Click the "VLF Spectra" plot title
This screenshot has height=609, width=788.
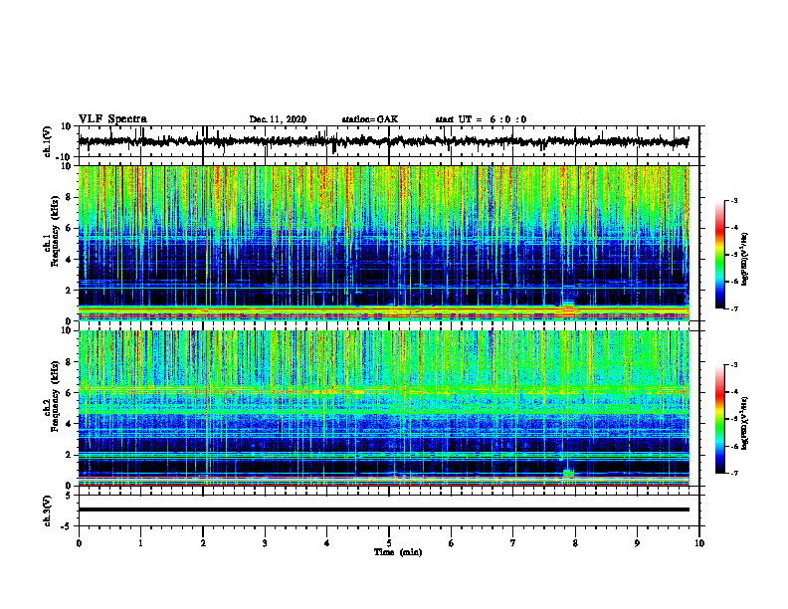112,119
